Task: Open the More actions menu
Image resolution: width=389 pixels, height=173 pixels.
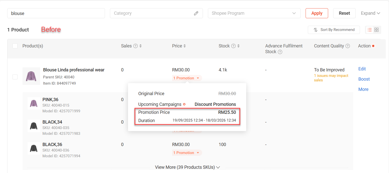Action: point(363,89)
